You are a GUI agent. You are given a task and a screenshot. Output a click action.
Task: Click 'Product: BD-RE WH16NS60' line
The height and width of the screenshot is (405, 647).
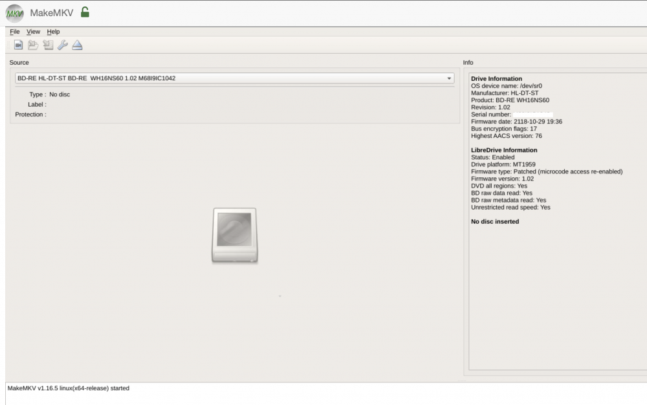coord(510,100)
